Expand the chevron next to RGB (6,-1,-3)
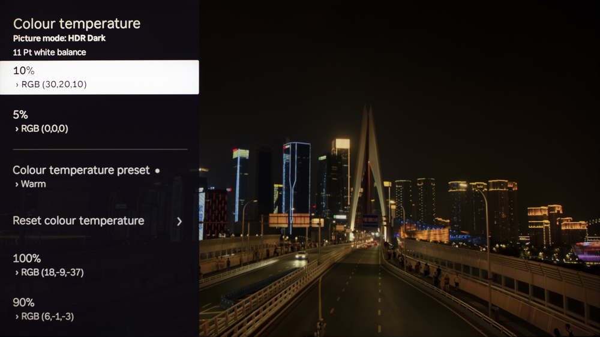Image resolution: width=600 pixels, height=337 pixels. tap(17, 317)
